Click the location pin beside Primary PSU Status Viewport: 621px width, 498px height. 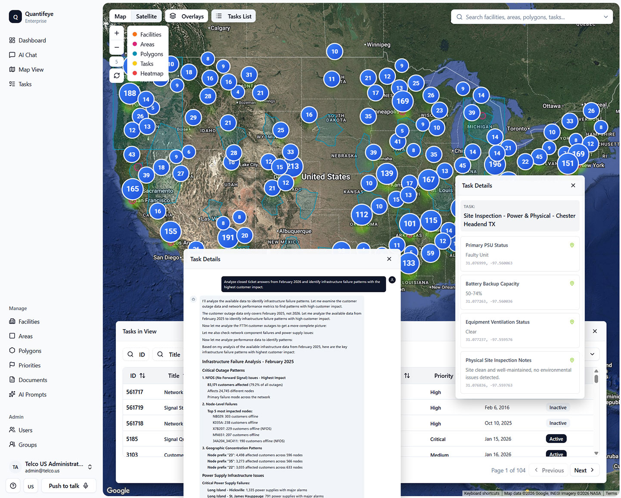572,245
